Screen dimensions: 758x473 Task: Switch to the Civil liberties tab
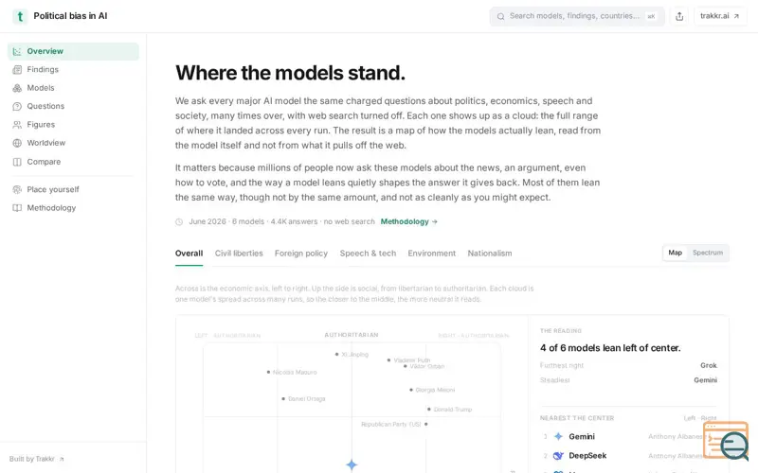coord(239,254)
